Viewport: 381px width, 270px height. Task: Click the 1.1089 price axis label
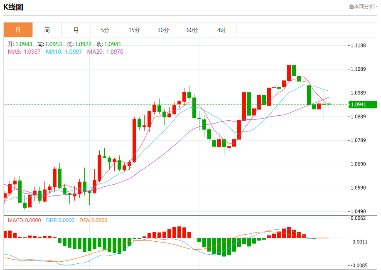358,69
